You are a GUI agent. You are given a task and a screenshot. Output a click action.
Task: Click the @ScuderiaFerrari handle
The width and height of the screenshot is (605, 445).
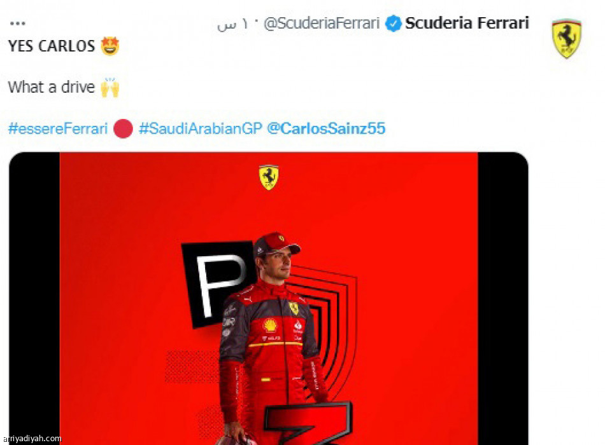point(322,24)
